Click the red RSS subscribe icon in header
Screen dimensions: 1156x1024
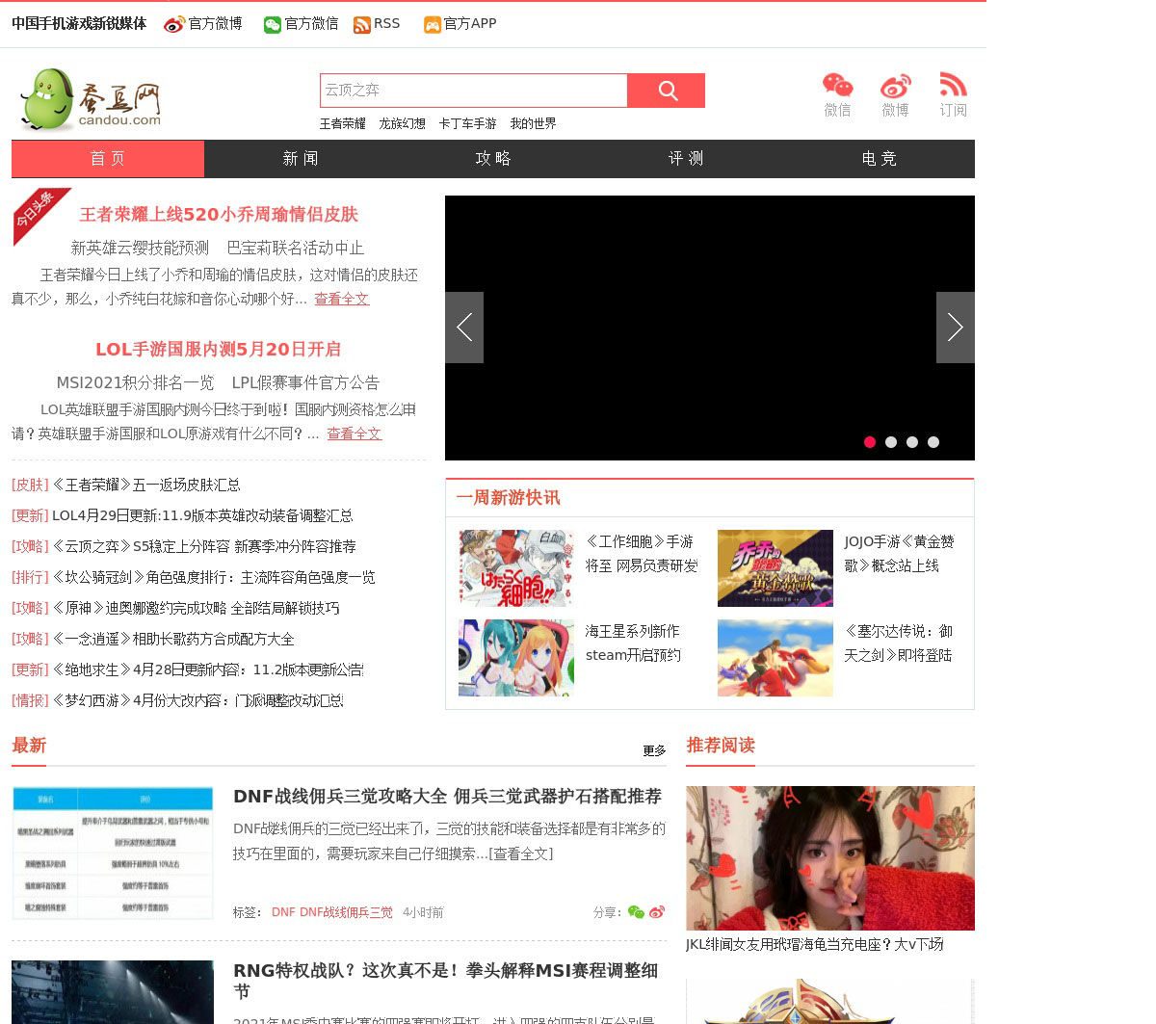click(953, 86)
